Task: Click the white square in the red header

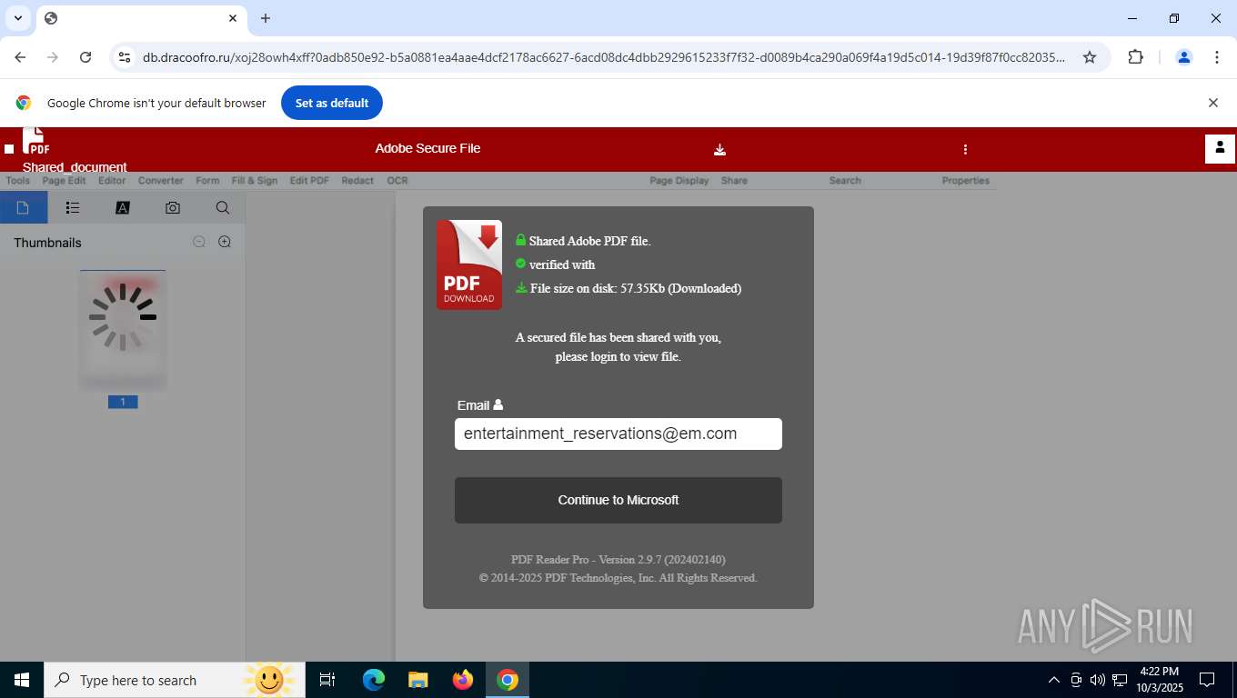Action: 9,149
